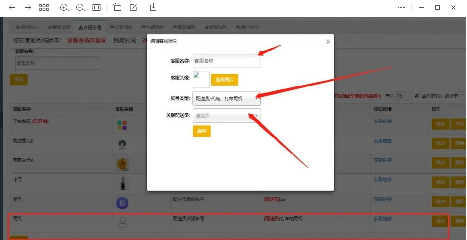Zoom out with the magnifier minus icon
The image size is (467, 240).
tap(80, 7)
